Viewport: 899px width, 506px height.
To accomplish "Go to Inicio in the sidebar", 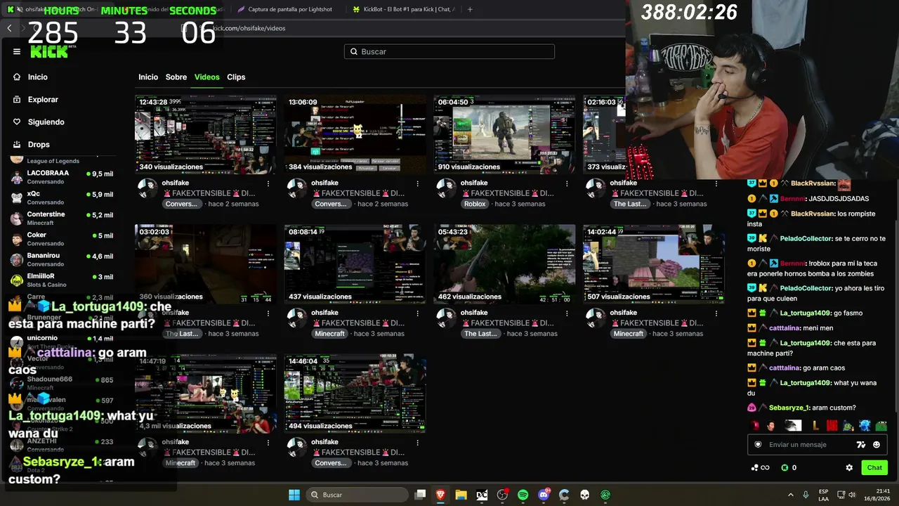I will [x=38, y=77].
